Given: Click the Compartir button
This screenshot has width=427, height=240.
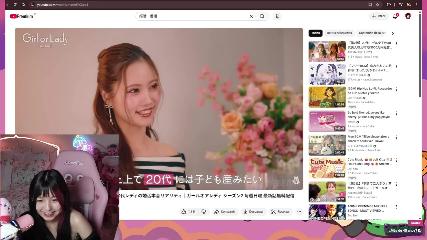Looking at the screenshot, I should pos(225,212).
